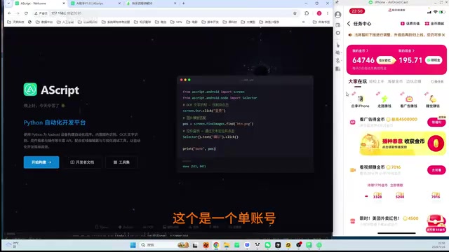Image resolution: width=449 pixels, height=252 pixels.
Task: Dismiss the notice banner with the X
Action: [x=443, y=35]
